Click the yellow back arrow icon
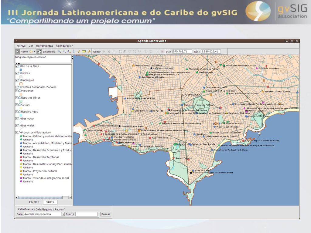This screenshot has height=233, width=311. [x=31, y=52]
